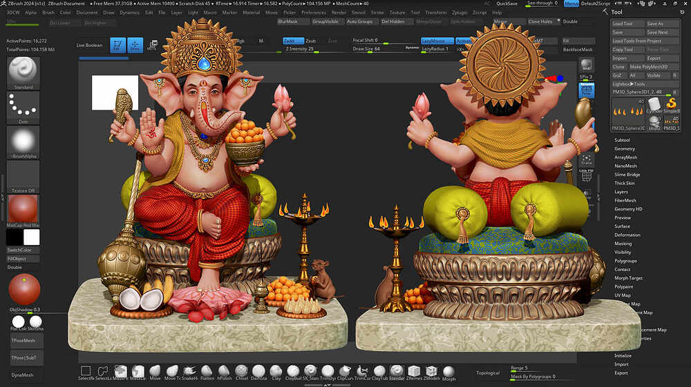Select the MaskPen brush in bottom shelf
This screenshot has width=691, height=387.
(120, 373)
